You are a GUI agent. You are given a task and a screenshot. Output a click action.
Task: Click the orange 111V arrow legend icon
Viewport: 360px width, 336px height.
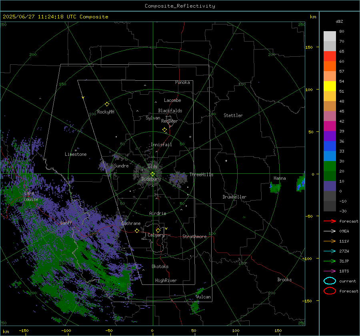coord(330,241)
